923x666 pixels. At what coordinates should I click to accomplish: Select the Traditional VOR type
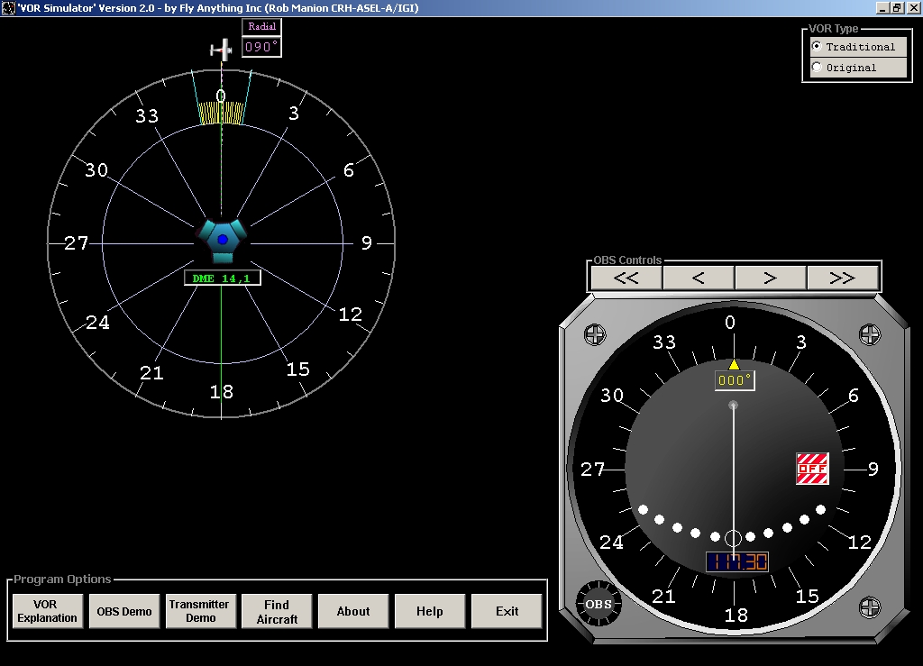818,46
